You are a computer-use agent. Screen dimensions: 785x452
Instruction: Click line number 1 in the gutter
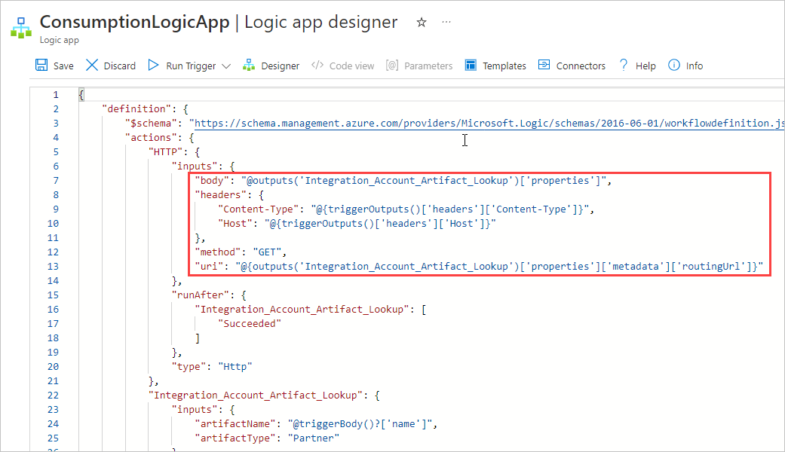(56, 94)
